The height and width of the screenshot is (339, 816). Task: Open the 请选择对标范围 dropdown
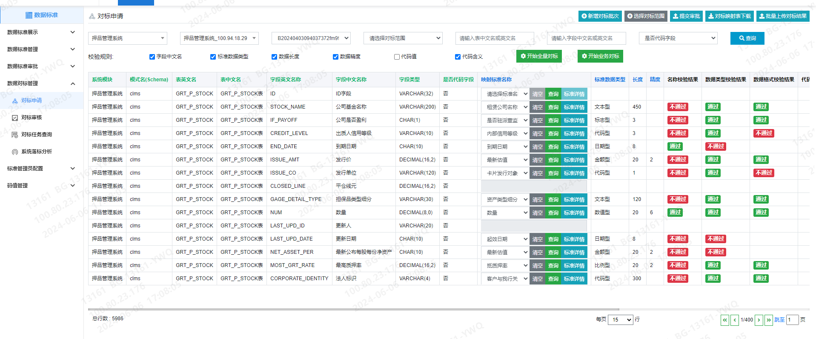[x=403, y=38]
